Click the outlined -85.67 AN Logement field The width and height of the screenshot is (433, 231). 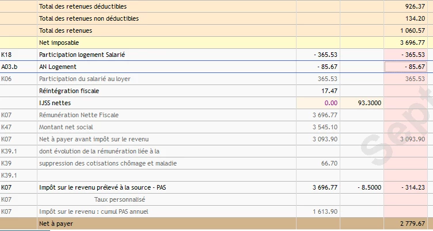(407, 67)
